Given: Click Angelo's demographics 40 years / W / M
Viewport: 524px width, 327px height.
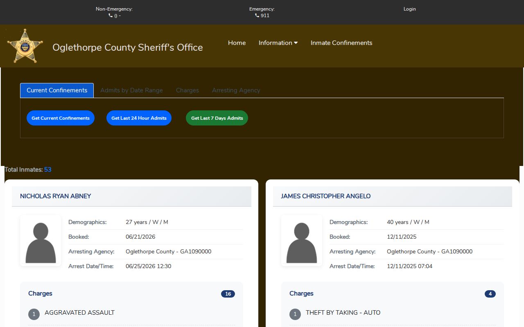Looking at the screenshot, I should [408, 222].
